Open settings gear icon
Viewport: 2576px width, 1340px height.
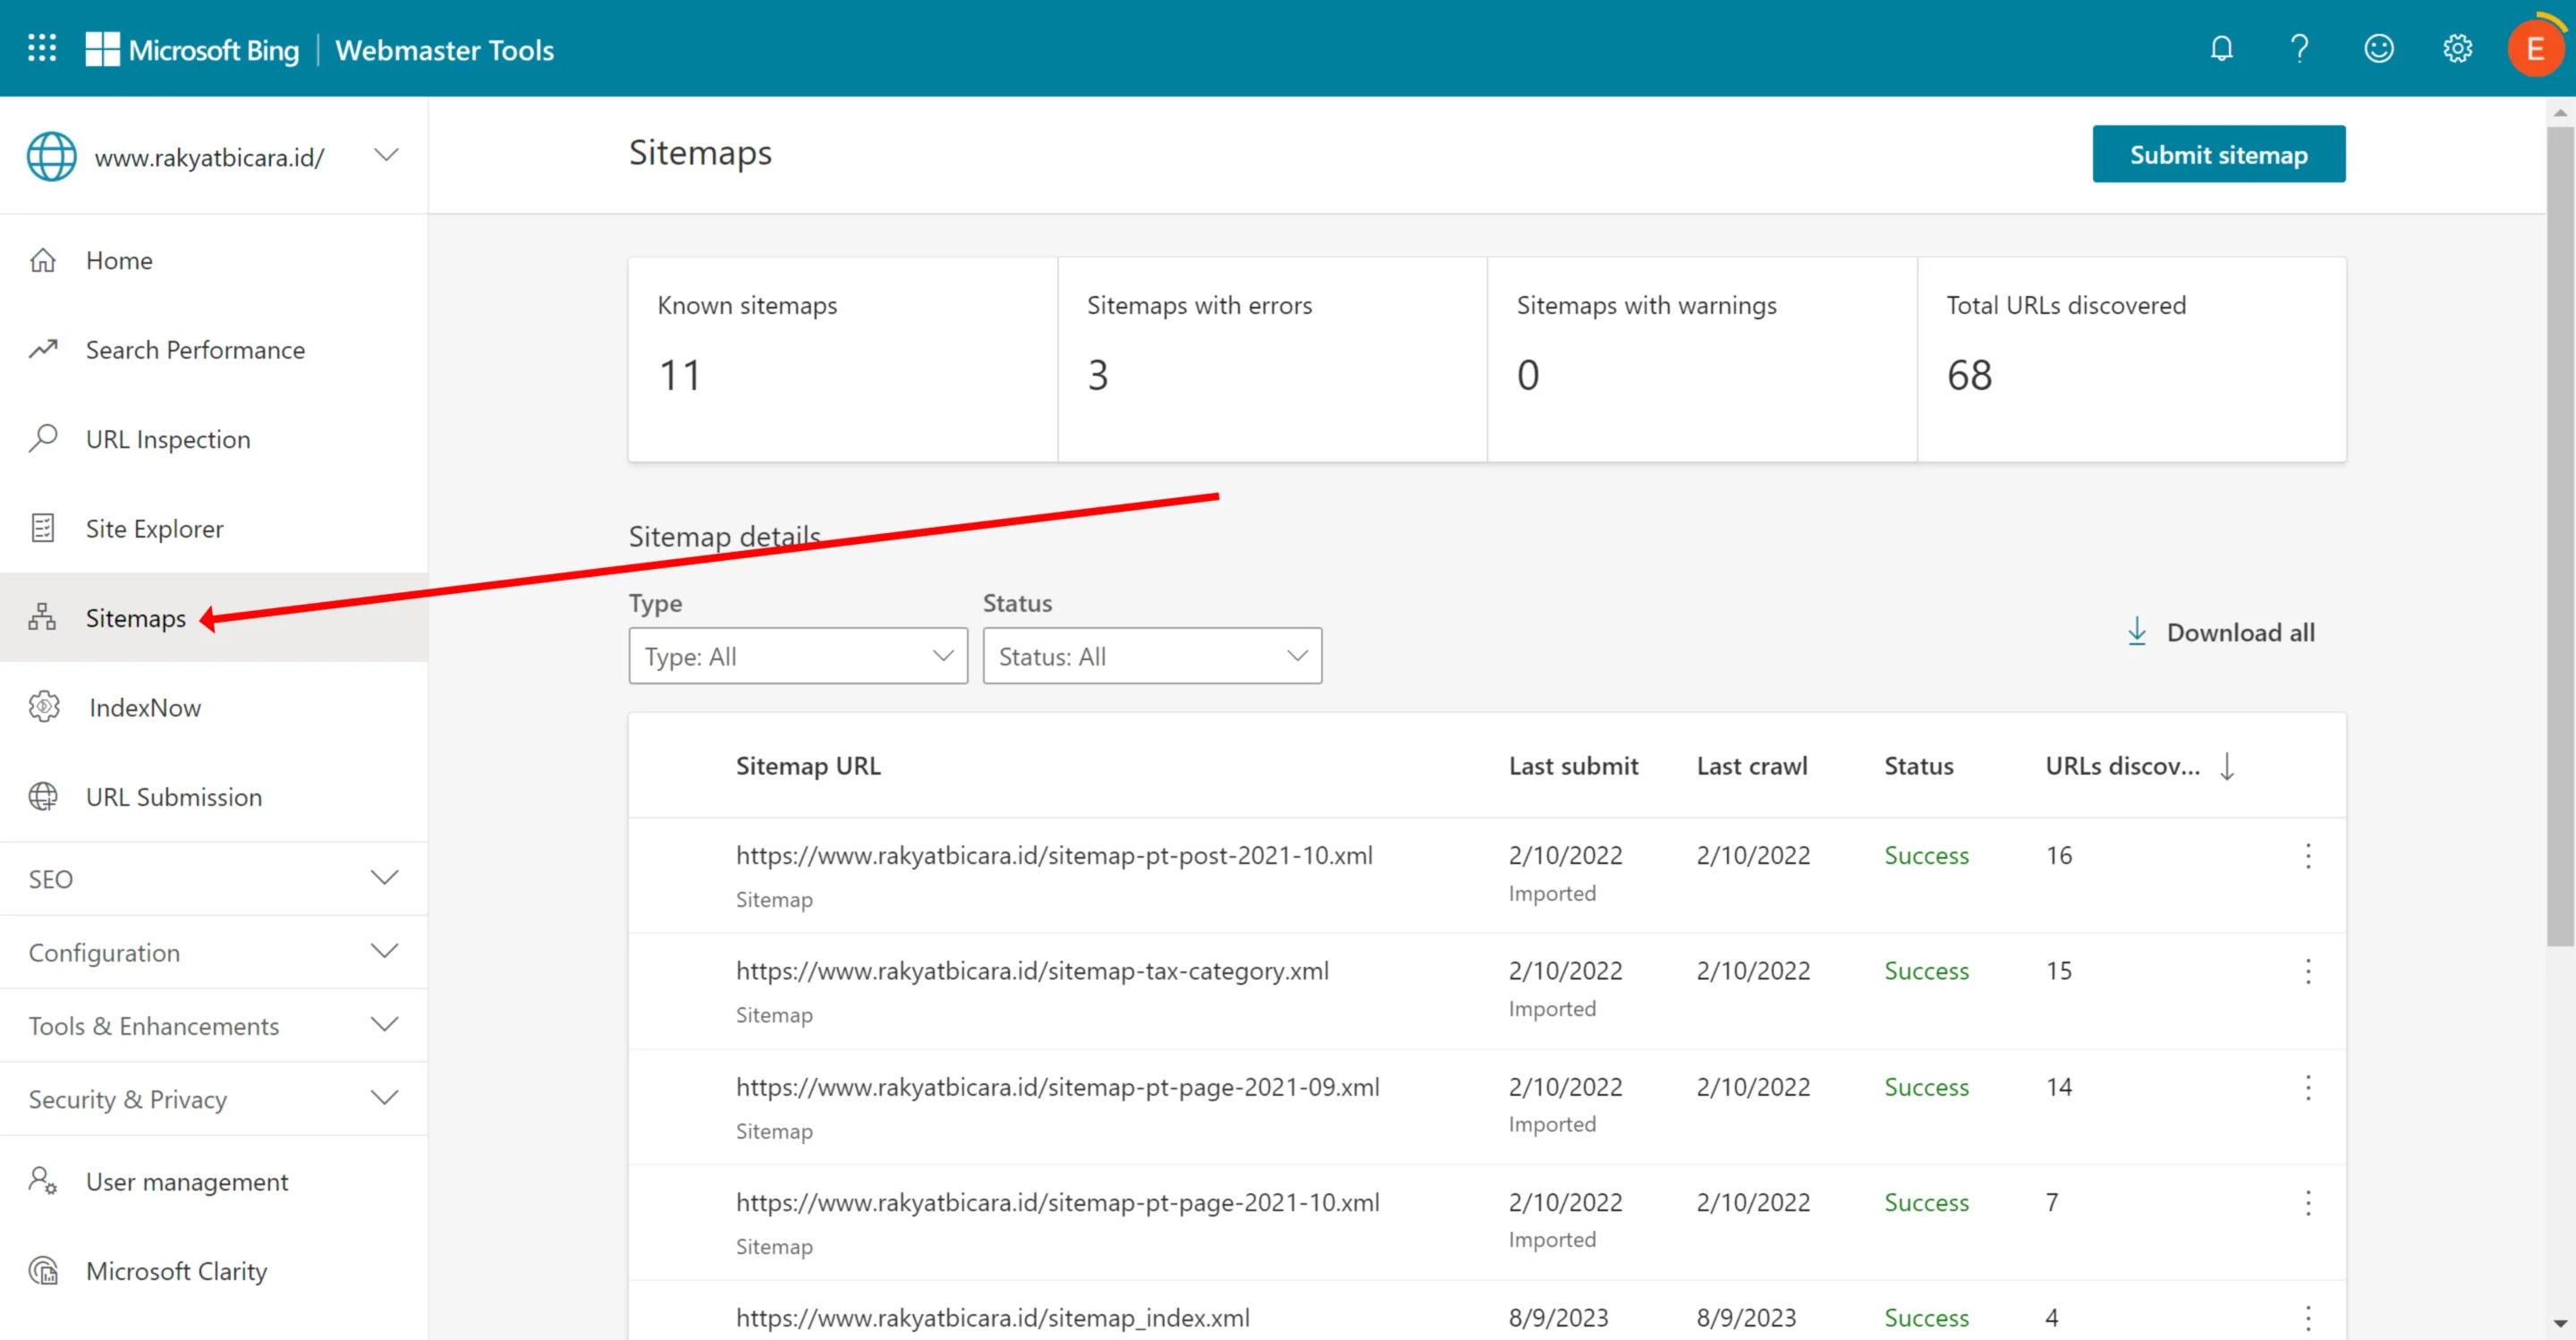2457,48
